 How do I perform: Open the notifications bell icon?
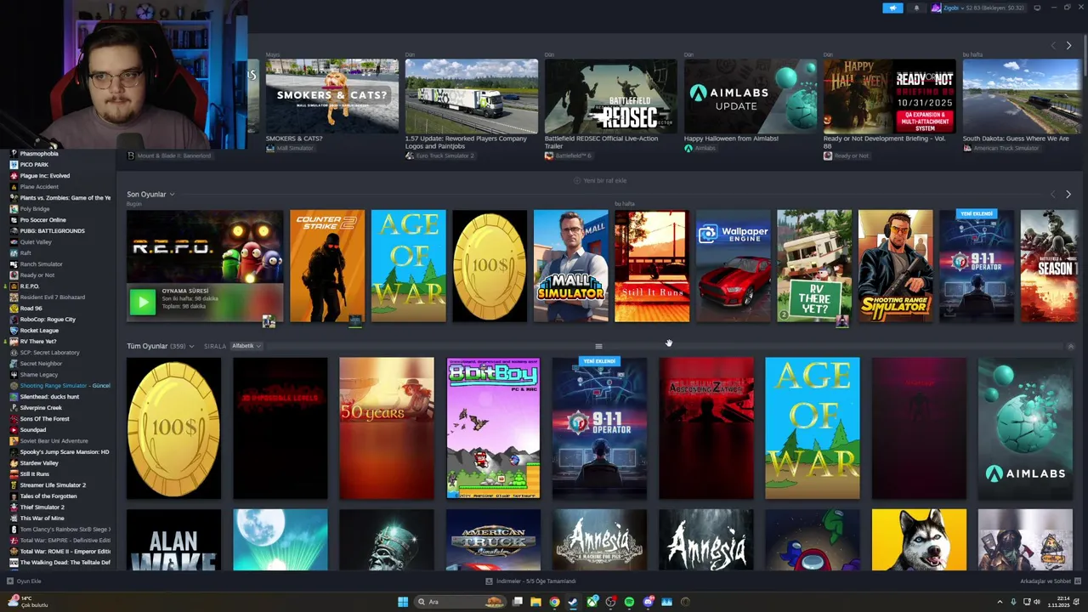(916, 8)
